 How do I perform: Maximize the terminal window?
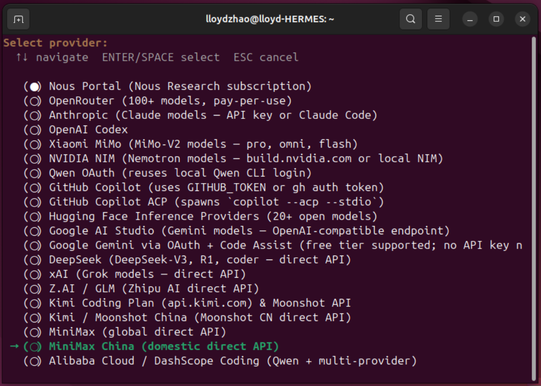tap(496, 19)
